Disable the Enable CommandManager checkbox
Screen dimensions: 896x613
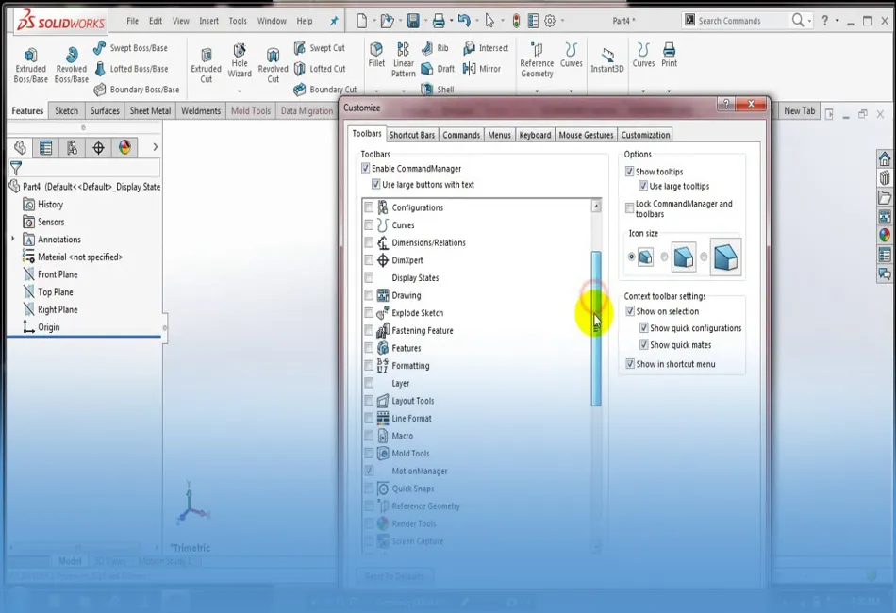[x=366, y=169]
